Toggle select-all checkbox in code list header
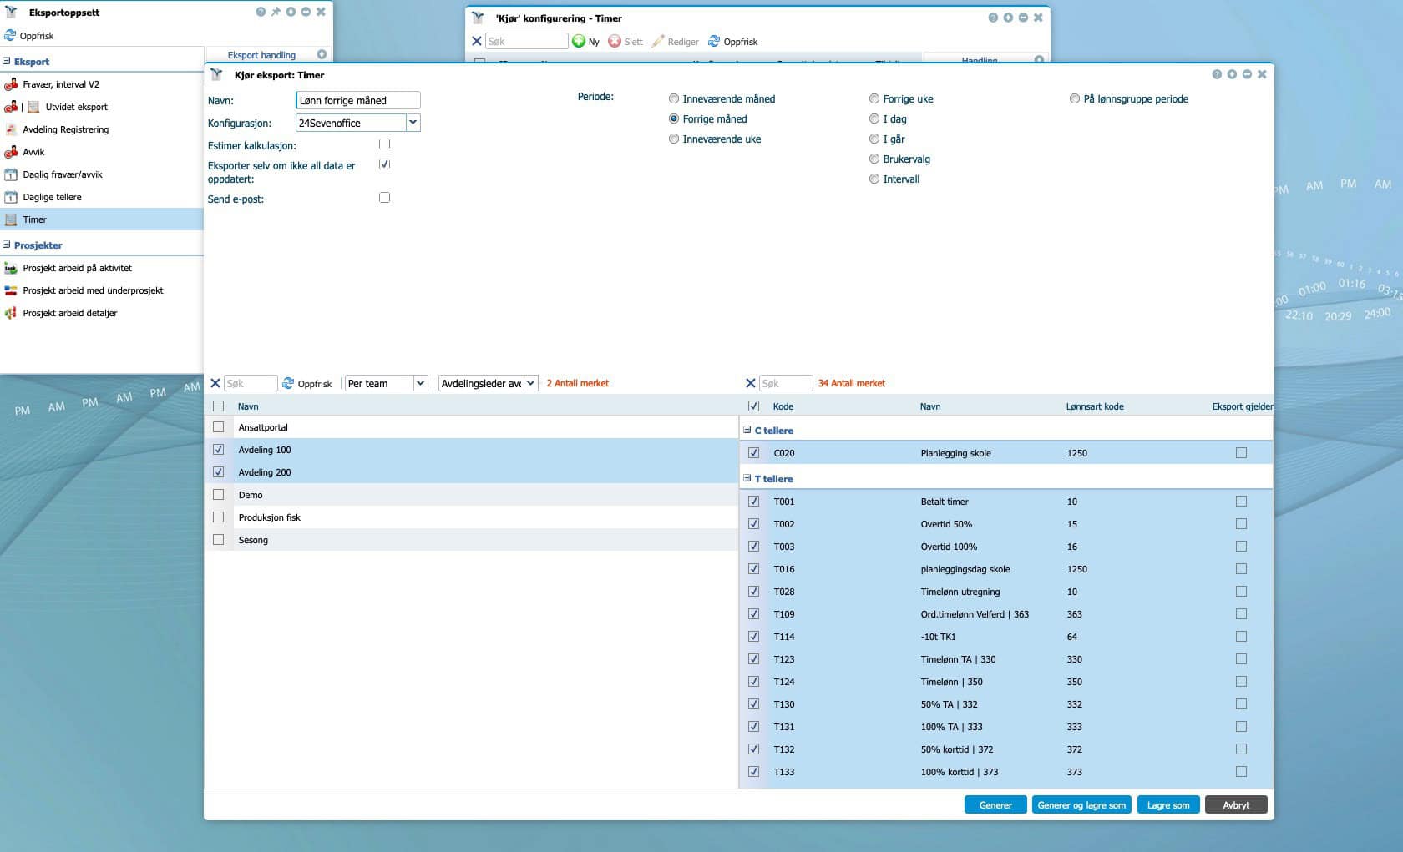The width and height of the screenshot is (1403, 852). (x=753, y=406)
